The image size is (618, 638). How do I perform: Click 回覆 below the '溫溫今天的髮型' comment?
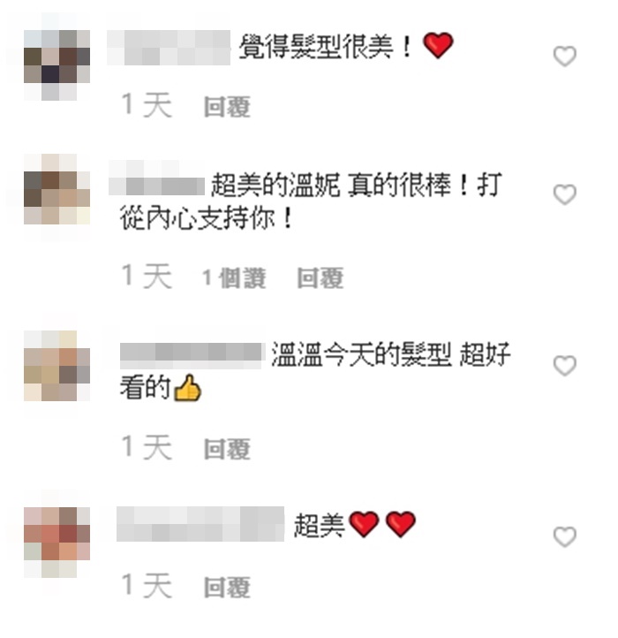227,449
